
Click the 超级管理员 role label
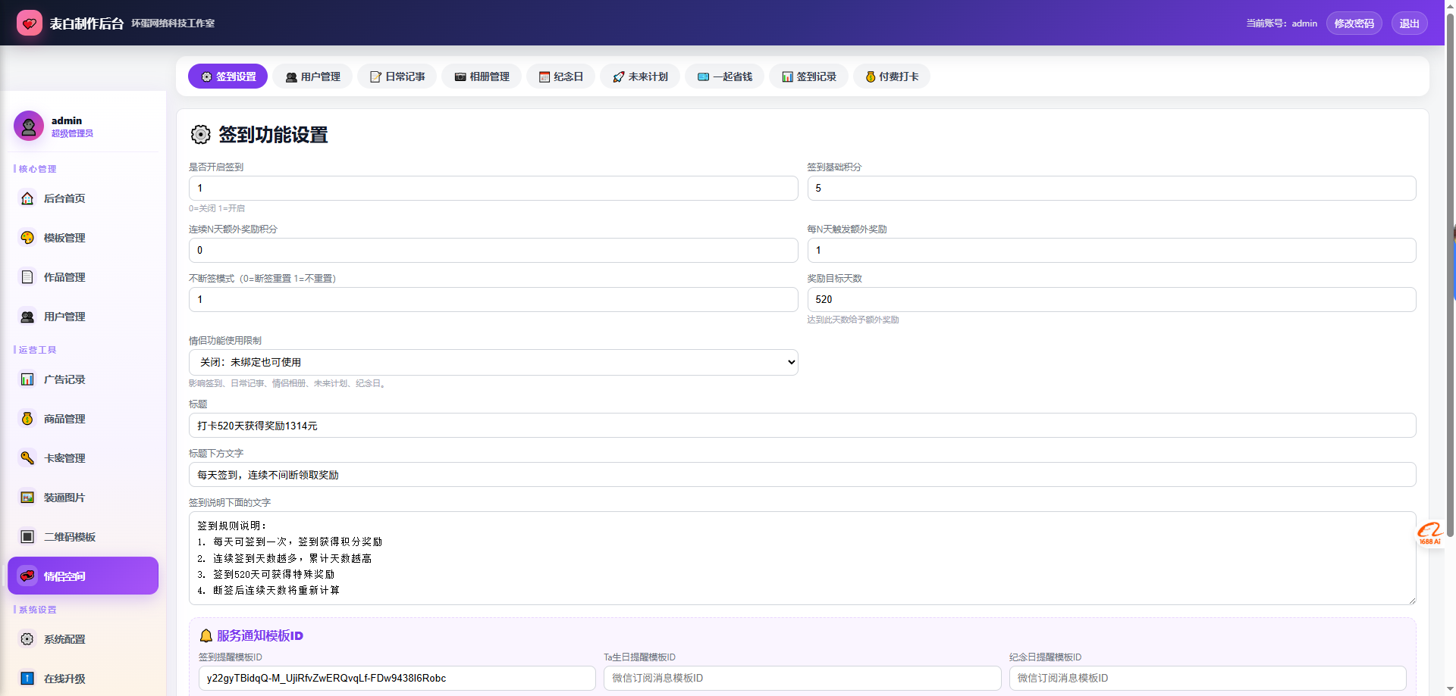[72, 133]
